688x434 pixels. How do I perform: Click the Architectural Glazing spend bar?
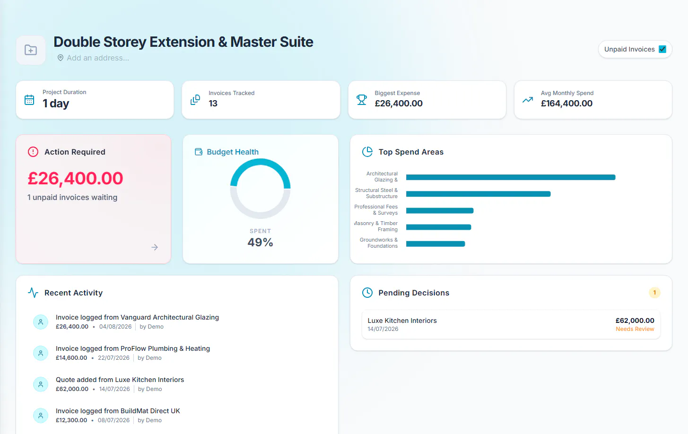click(x=511, y=177)
